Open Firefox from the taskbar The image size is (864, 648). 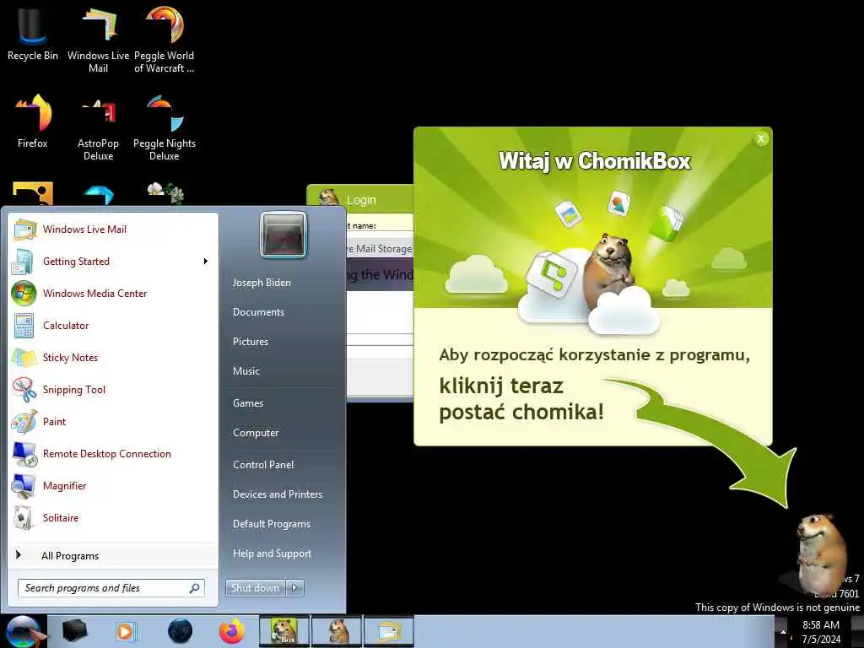pos(231,631)
